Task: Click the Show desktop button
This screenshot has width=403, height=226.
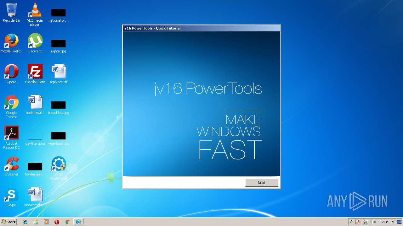Action: pos(400,222)
